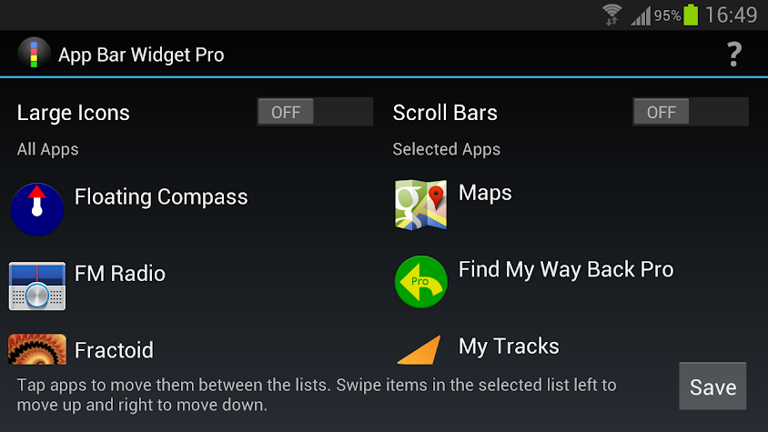Image resolution: width=768 pixels, height=432 pixels.
Task: Tap the Floating Compass app icon
Action: tap(37, 209)
